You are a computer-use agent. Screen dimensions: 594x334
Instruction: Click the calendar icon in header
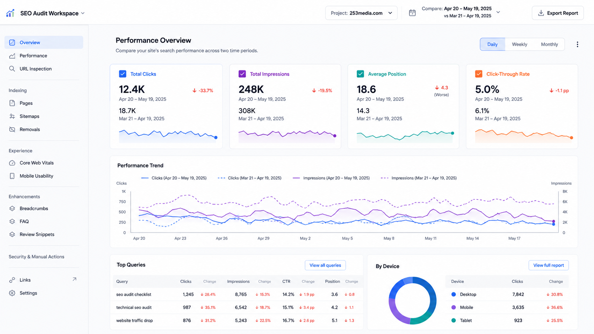[412, 13]
